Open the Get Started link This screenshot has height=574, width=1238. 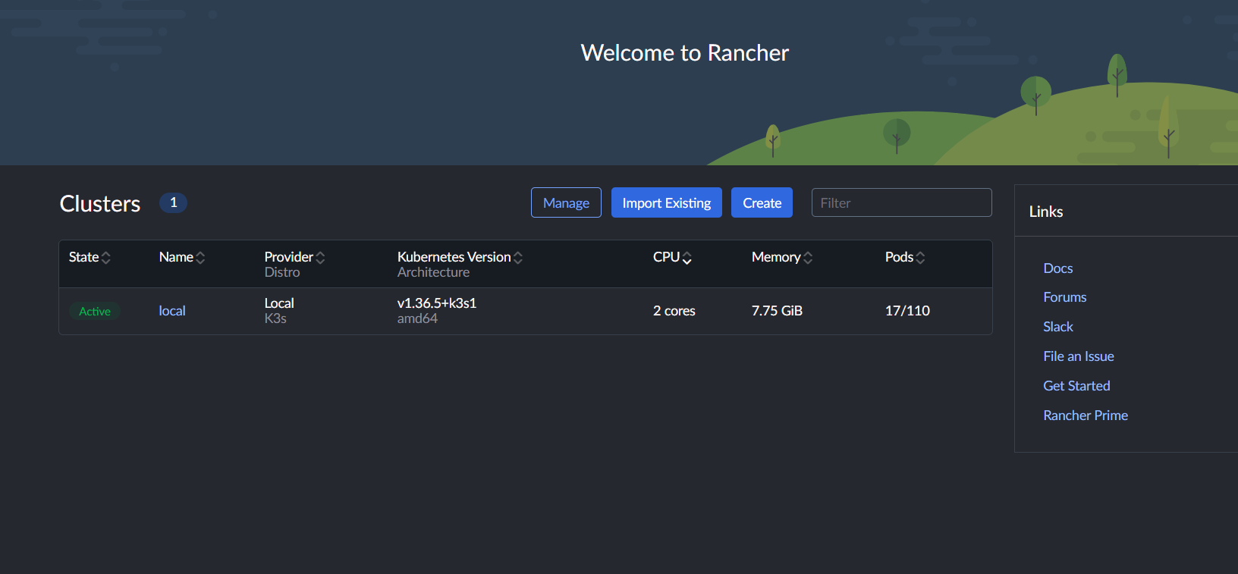pos(1076,386)
